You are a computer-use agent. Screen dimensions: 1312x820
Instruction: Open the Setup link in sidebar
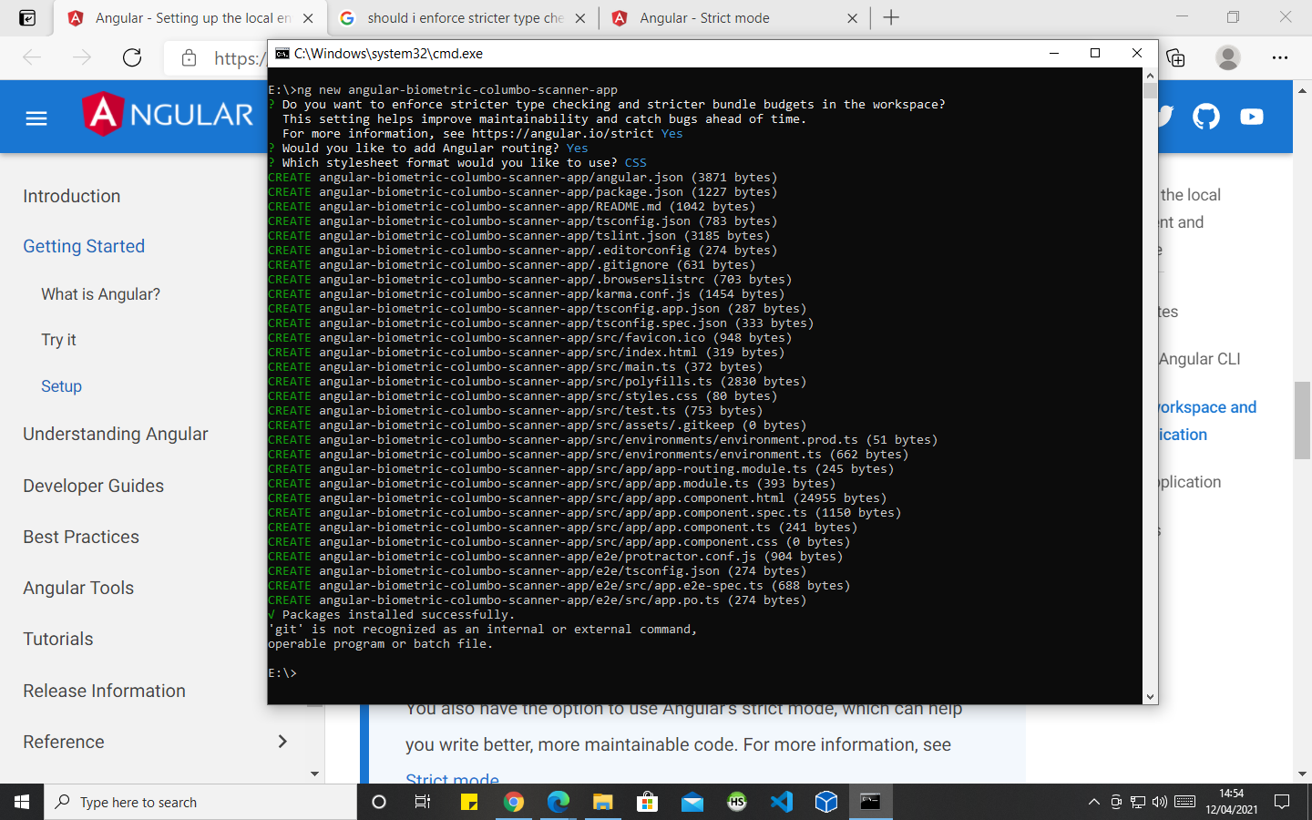click(61, 386)
